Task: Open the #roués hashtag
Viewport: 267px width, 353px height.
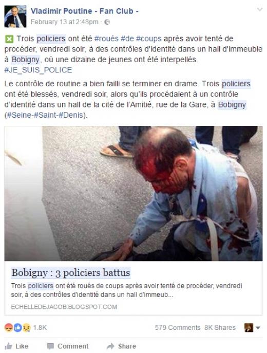Action: [x=106, y=39]
